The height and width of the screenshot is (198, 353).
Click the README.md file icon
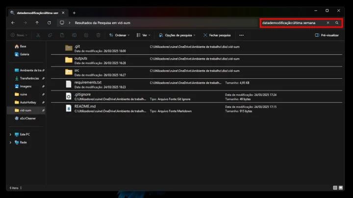(x=69, y=108)
